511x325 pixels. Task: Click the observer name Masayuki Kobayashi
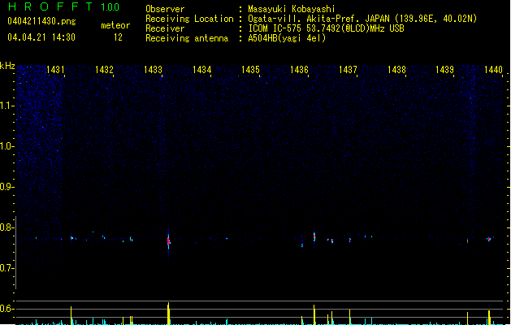click(x=292, y=9)
